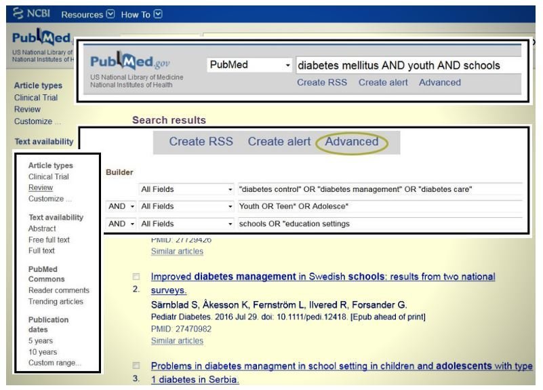
Task: Click the builder field with schools OR education settings
Action: click(x=380, y=224)
